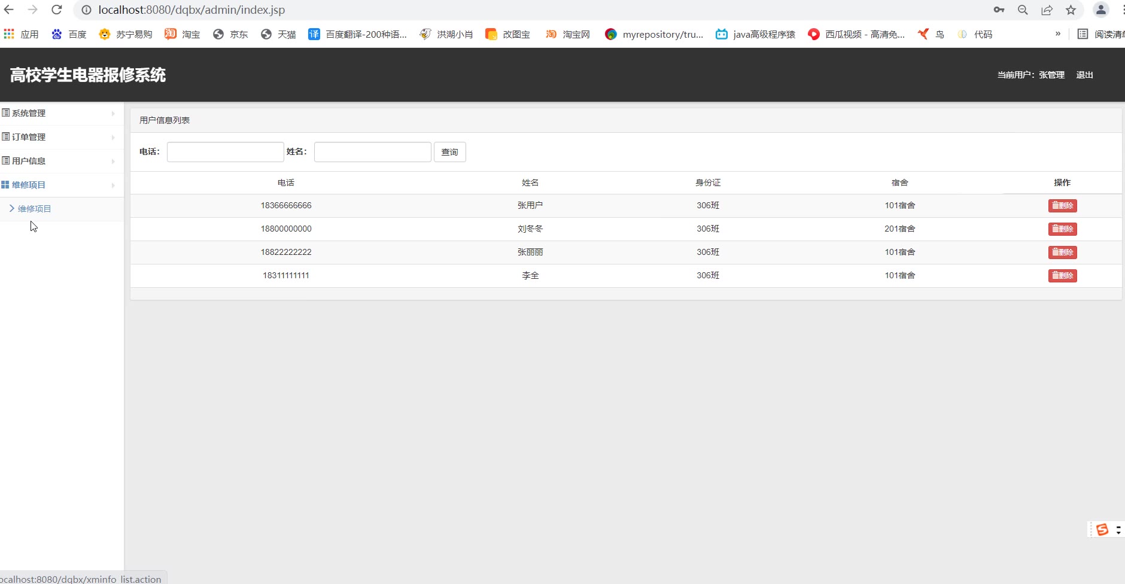The height and width of the screenshot is (584, 1125).
Task: Expand the 系统管理 menu
Action: click(62, 113)
